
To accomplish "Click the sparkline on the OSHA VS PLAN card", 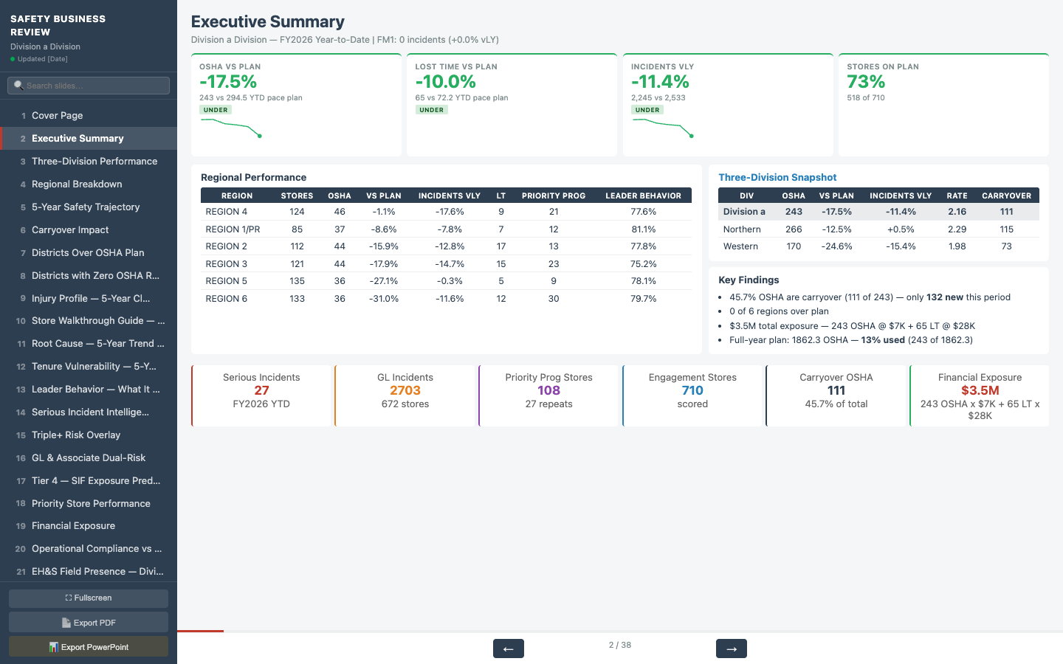I will click(229, 130).
